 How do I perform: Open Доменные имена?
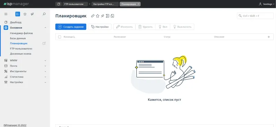click(20, 54)
